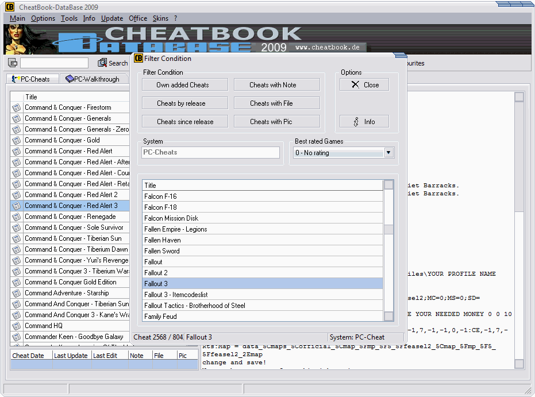535x397 pixels.
Task: Click the Title header of filter list
Action: [263, 185]
